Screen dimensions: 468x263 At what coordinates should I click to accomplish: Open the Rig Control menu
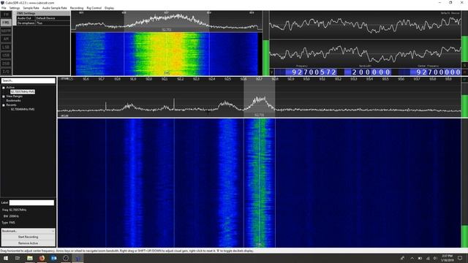tap(94, 8)
